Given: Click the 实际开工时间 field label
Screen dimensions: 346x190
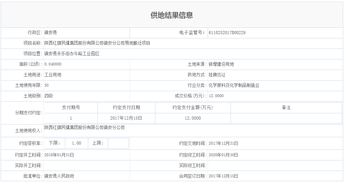Looking at the screenshot, I should click(x=29, y=166).
